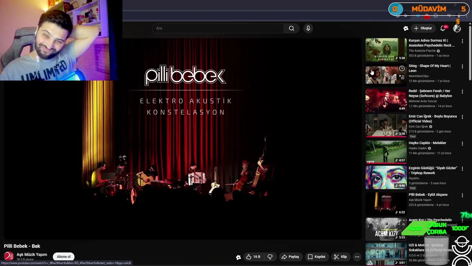This screenshot has width=472, height=266.
Task: Start voice search with the microphone icon
Action: 308,28
